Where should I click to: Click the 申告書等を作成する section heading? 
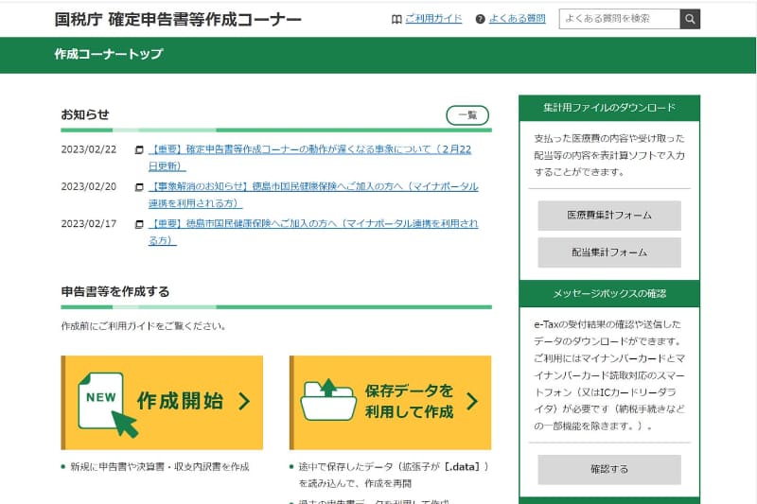[115, 292]
